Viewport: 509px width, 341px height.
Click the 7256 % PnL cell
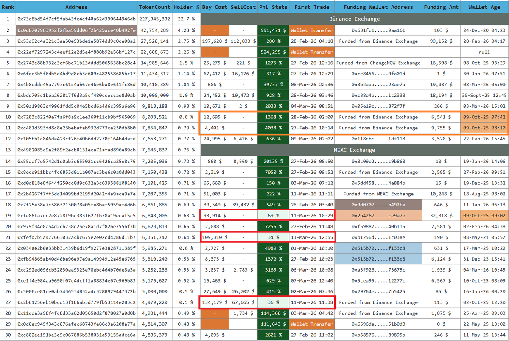coord(273,227)
